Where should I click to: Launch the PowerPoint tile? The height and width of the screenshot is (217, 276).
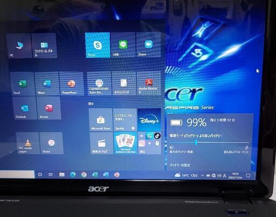pos(71,84)
